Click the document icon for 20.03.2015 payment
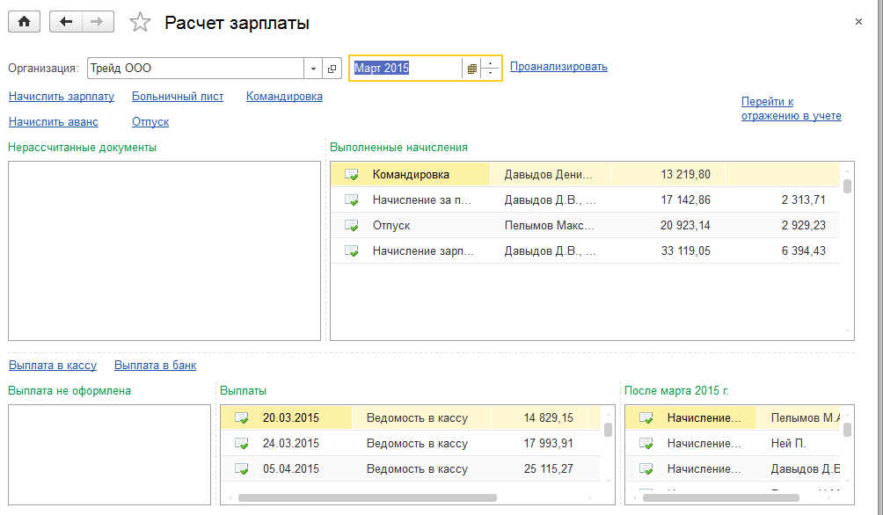The height and width of the screenshot is (515, 883). pyautogui.click(x=242, y=418)
